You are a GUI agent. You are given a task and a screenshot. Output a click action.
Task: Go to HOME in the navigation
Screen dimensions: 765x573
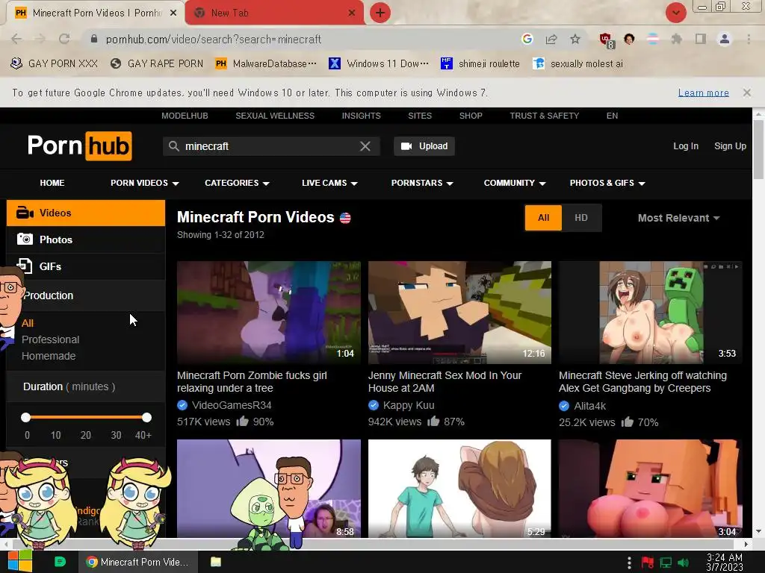(52, 183)
